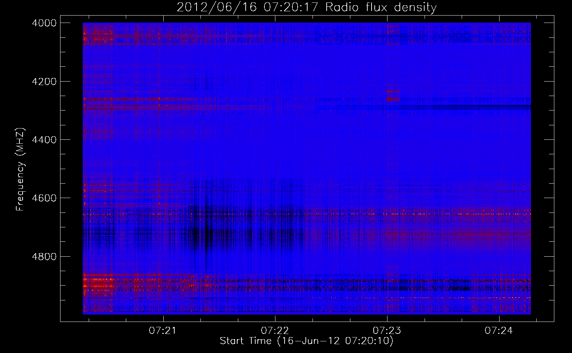Screen dimensions: 572x353
Task: Click the 07:23 time tick label
Action: (387, 331)
